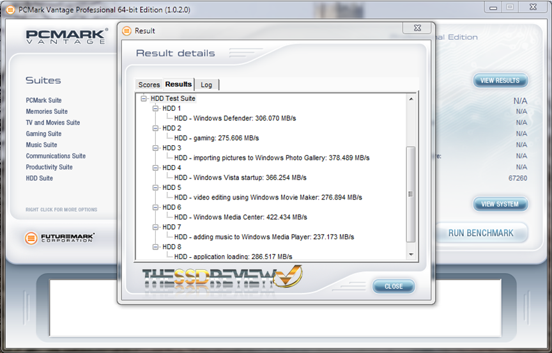Screen dimensions: 552x353
Task: Select the gaming 275.606 MB/s result
Action: (x=217, y=138)
